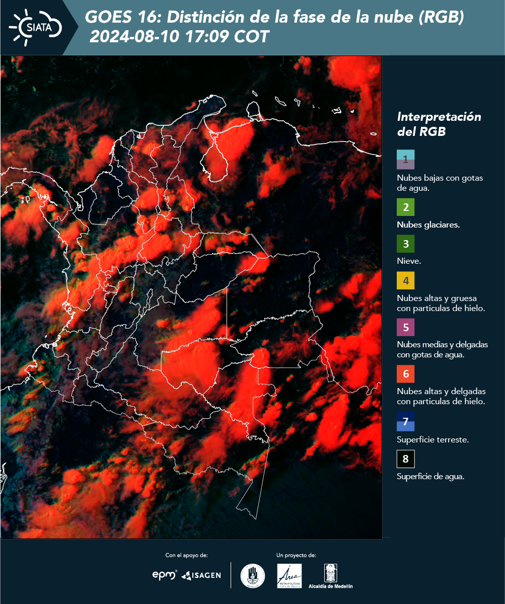The image size is (505, 604).
Task: Click the title 'GOES 16: Distinción de la fase de la nube (RGB)'
Action: 274,18
